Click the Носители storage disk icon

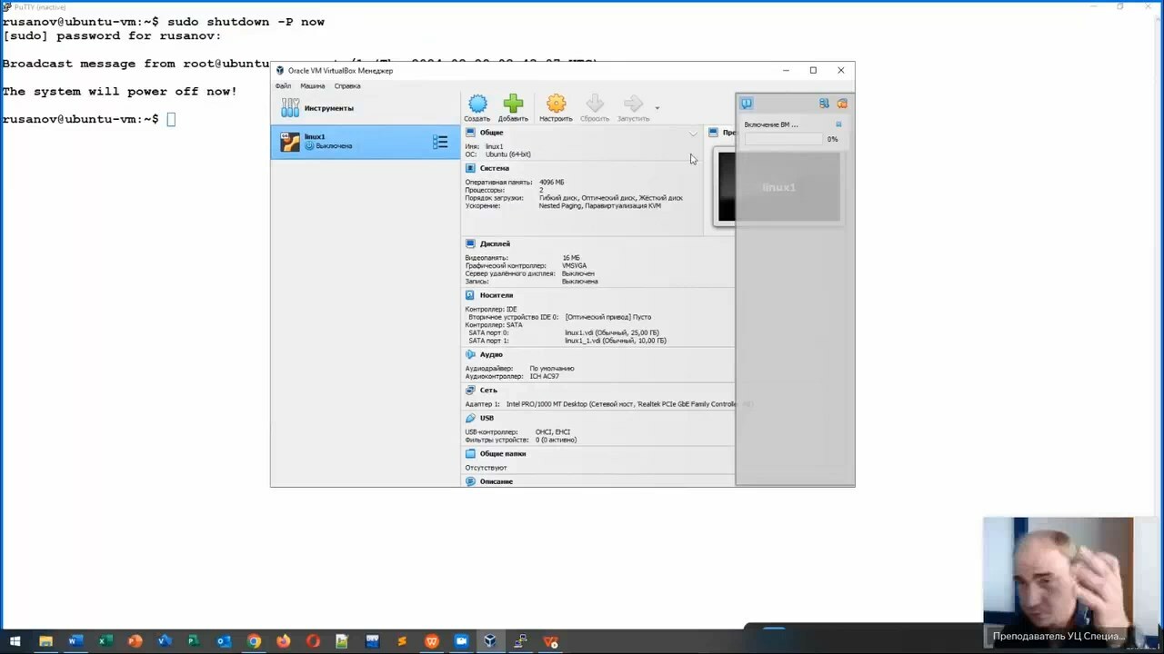(470, 295)
